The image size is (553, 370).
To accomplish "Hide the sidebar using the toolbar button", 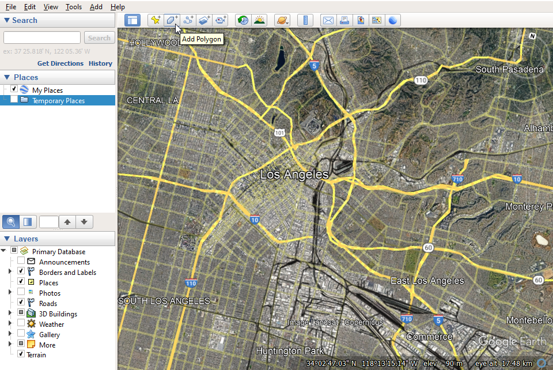I will click(132, 20).
